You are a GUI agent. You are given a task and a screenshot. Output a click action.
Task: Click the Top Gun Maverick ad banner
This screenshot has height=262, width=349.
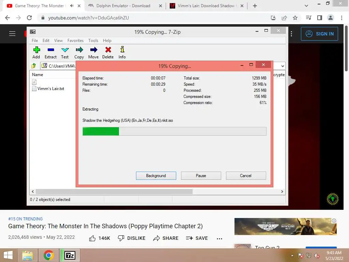pyautogui.click(x=285, y=227)
